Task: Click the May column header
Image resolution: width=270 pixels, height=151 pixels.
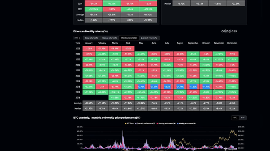Action: tap(141, 43)
